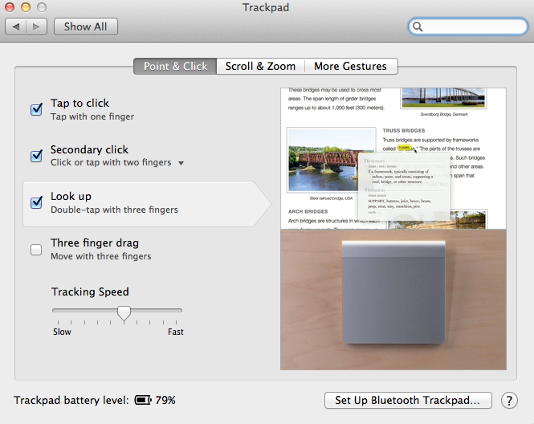Disable the Tap to click checkbox
The width and height of the screenshot is (534, 424).
tap(36, 109)
